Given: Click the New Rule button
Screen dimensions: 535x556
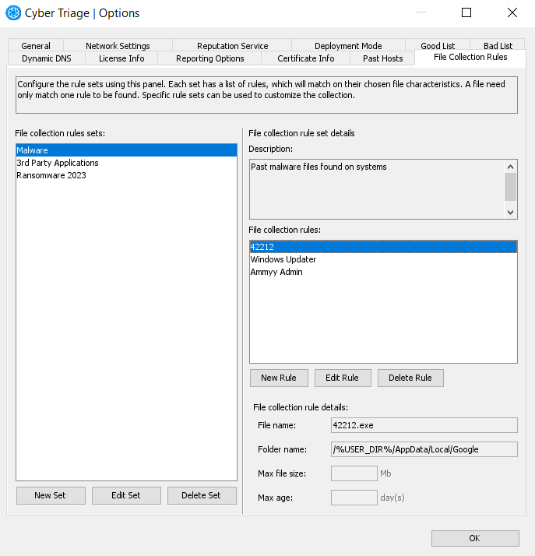Looking at the screenshot, I should tap(279, 378).
